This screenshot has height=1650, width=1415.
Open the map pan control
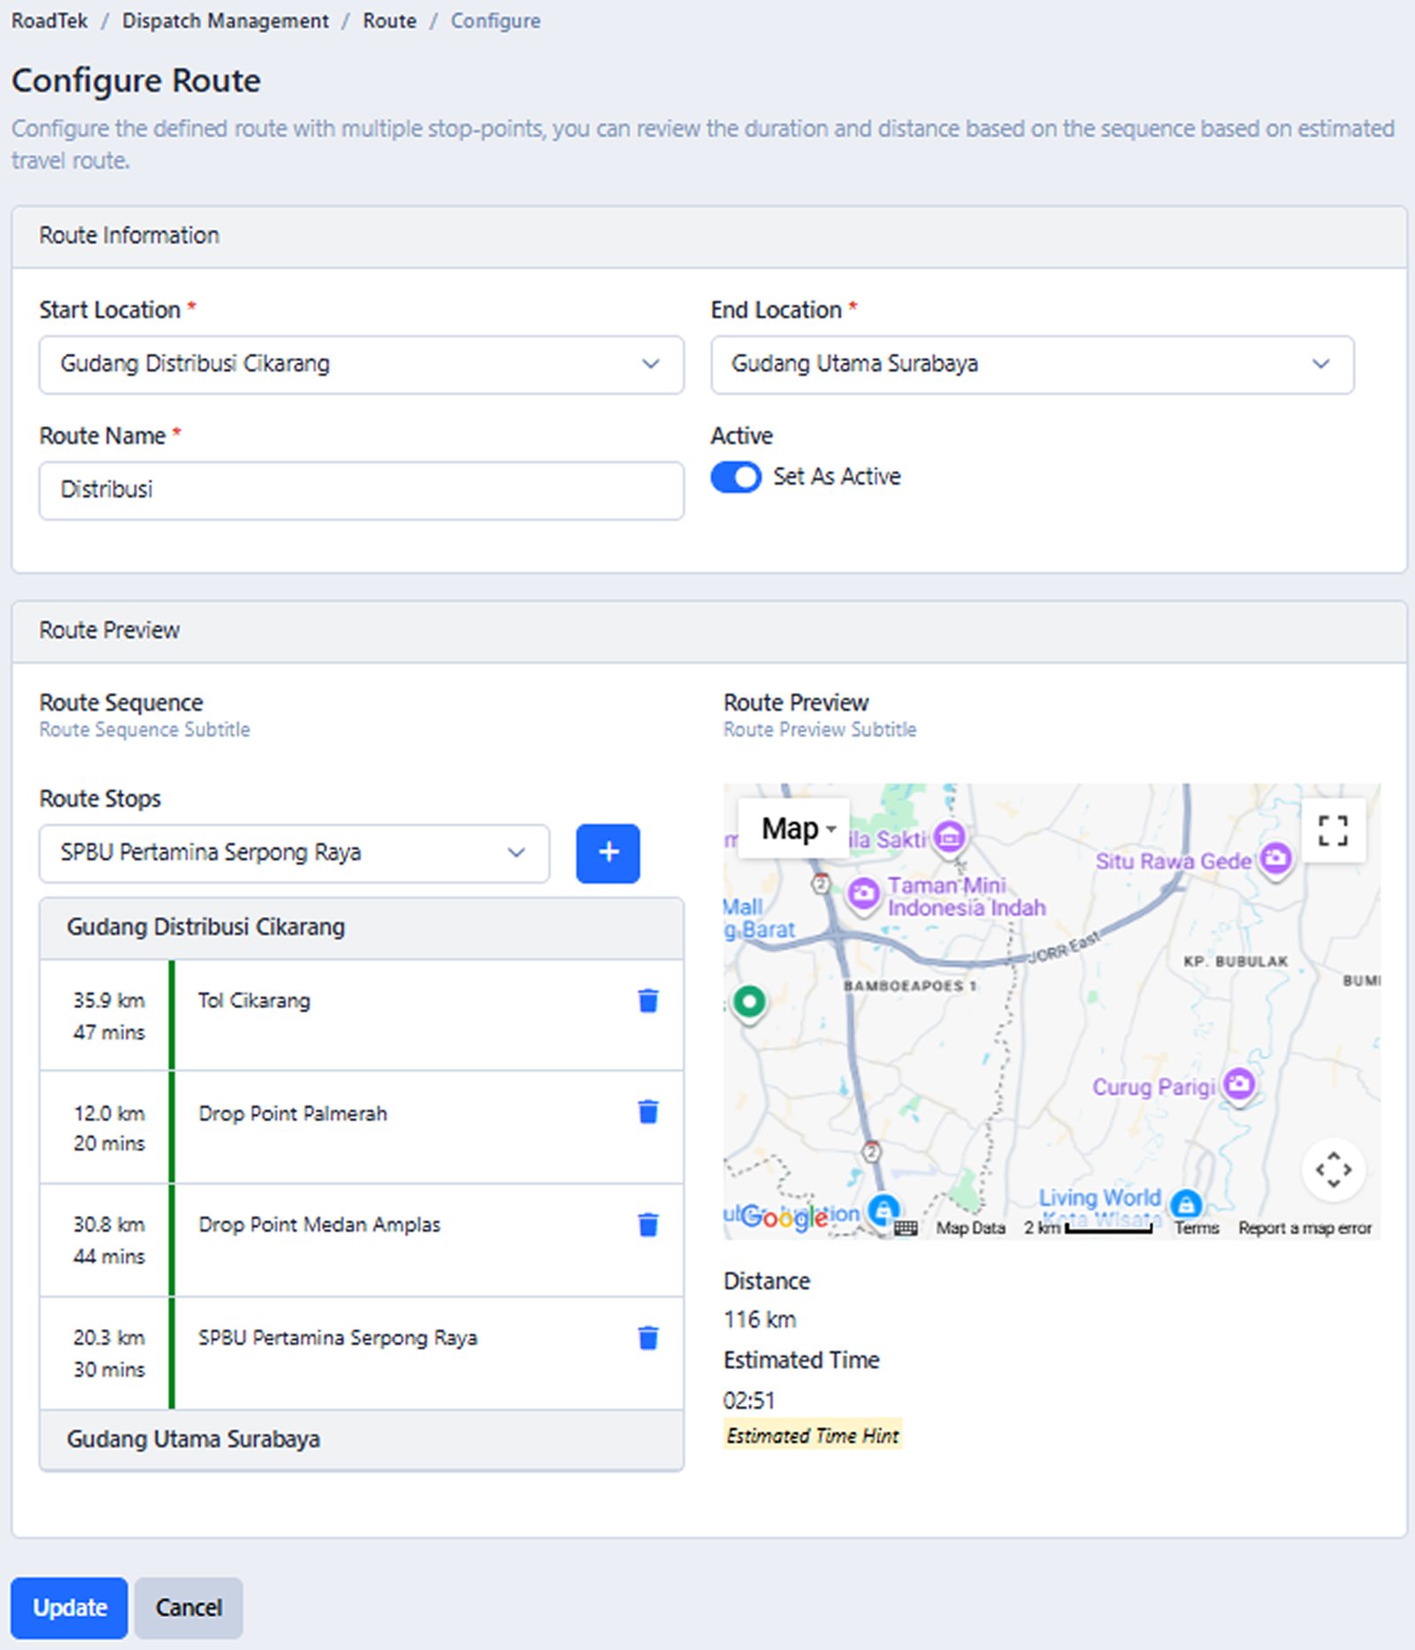[x=1334, y=1169]
